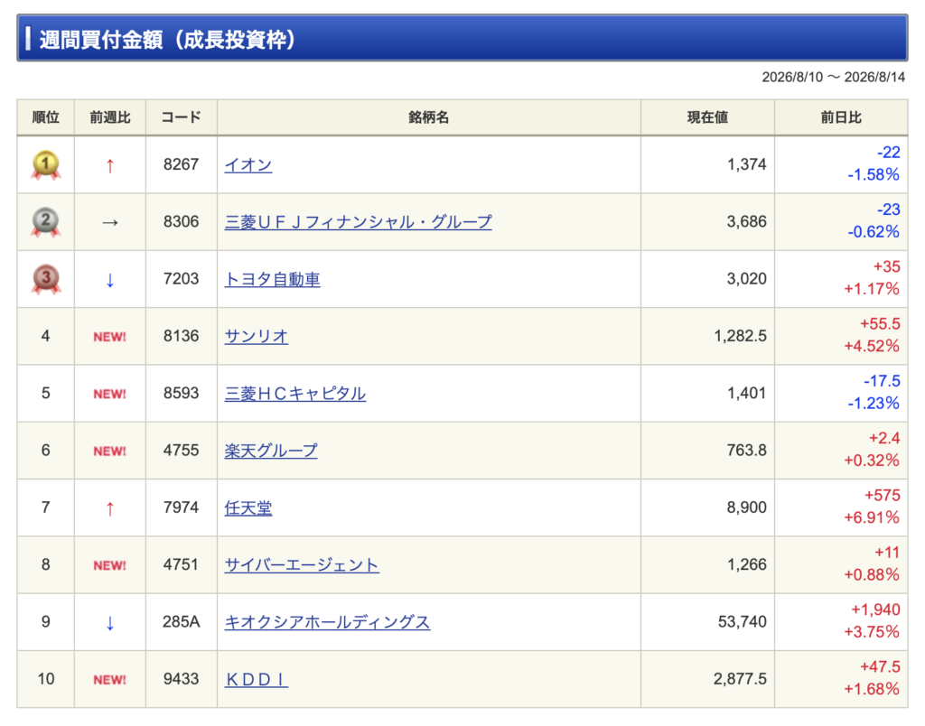Open the サンリオ stock link
925x726 pixels.
(x=256, y=336)
